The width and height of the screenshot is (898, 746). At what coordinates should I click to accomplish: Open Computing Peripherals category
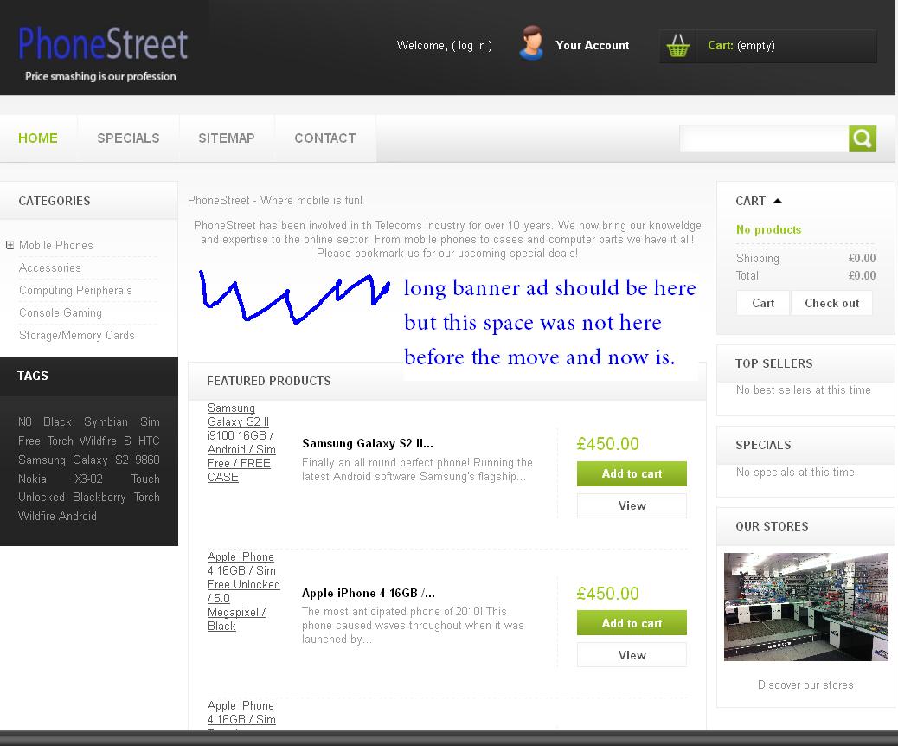[75, 290]
